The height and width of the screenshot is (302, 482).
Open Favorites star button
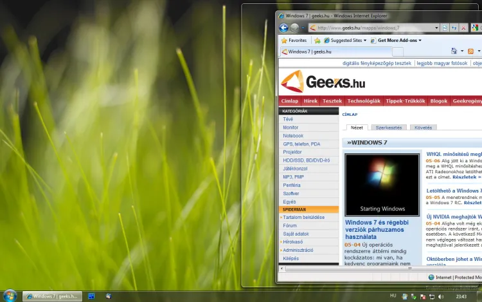click(294, 40)
